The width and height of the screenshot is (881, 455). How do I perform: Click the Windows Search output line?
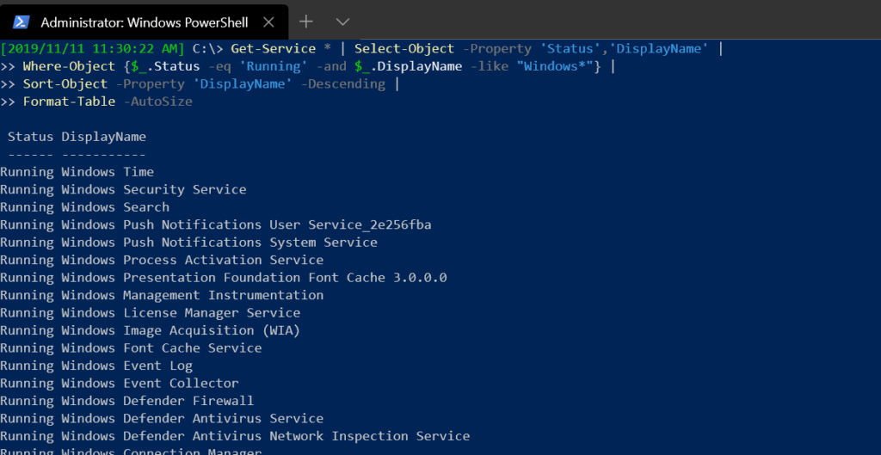pos(85,207)
